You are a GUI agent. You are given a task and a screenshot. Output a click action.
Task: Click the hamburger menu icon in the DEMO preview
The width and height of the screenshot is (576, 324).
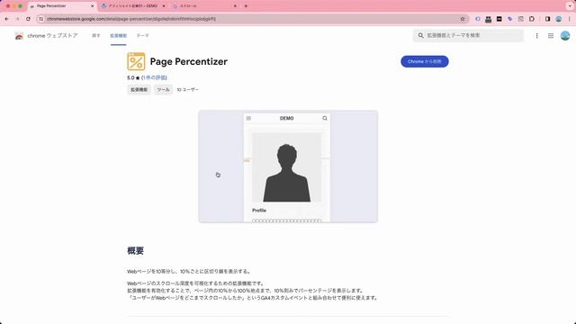coord(248,118)
